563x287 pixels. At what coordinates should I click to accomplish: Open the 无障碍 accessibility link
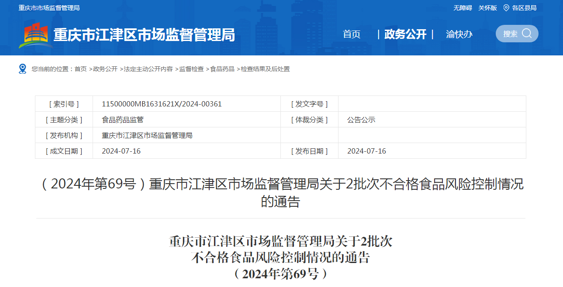tap(463, 8)
